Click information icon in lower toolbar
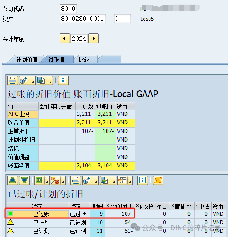228x237 pixels. (142, 180)
